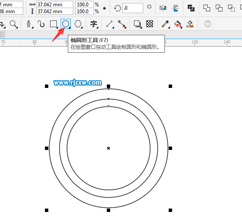Click the Y position field ending 36 mm

11,11
